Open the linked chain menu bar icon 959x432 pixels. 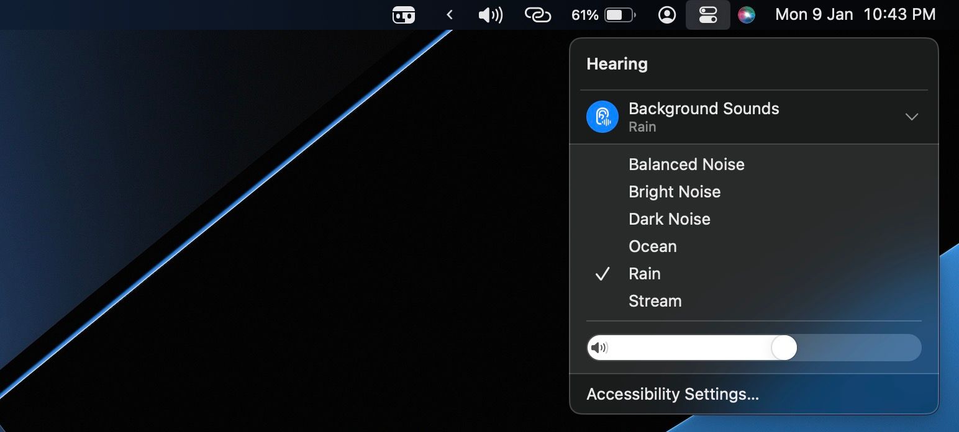[x=538, y=15]
